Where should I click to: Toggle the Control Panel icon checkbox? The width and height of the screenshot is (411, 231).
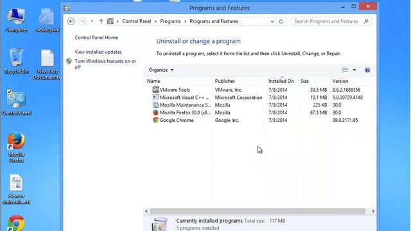pos(10,92)
